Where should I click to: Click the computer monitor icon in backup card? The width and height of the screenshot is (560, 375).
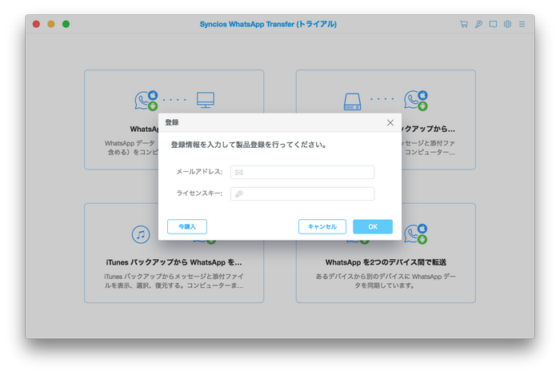tap(206, 100)
